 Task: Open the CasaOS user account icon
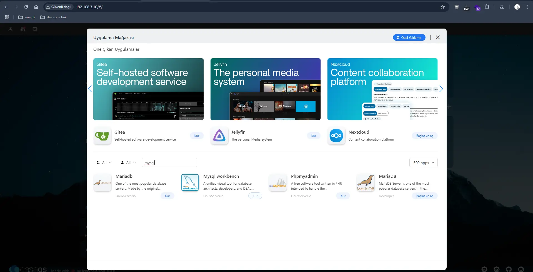tap(11, 29)
